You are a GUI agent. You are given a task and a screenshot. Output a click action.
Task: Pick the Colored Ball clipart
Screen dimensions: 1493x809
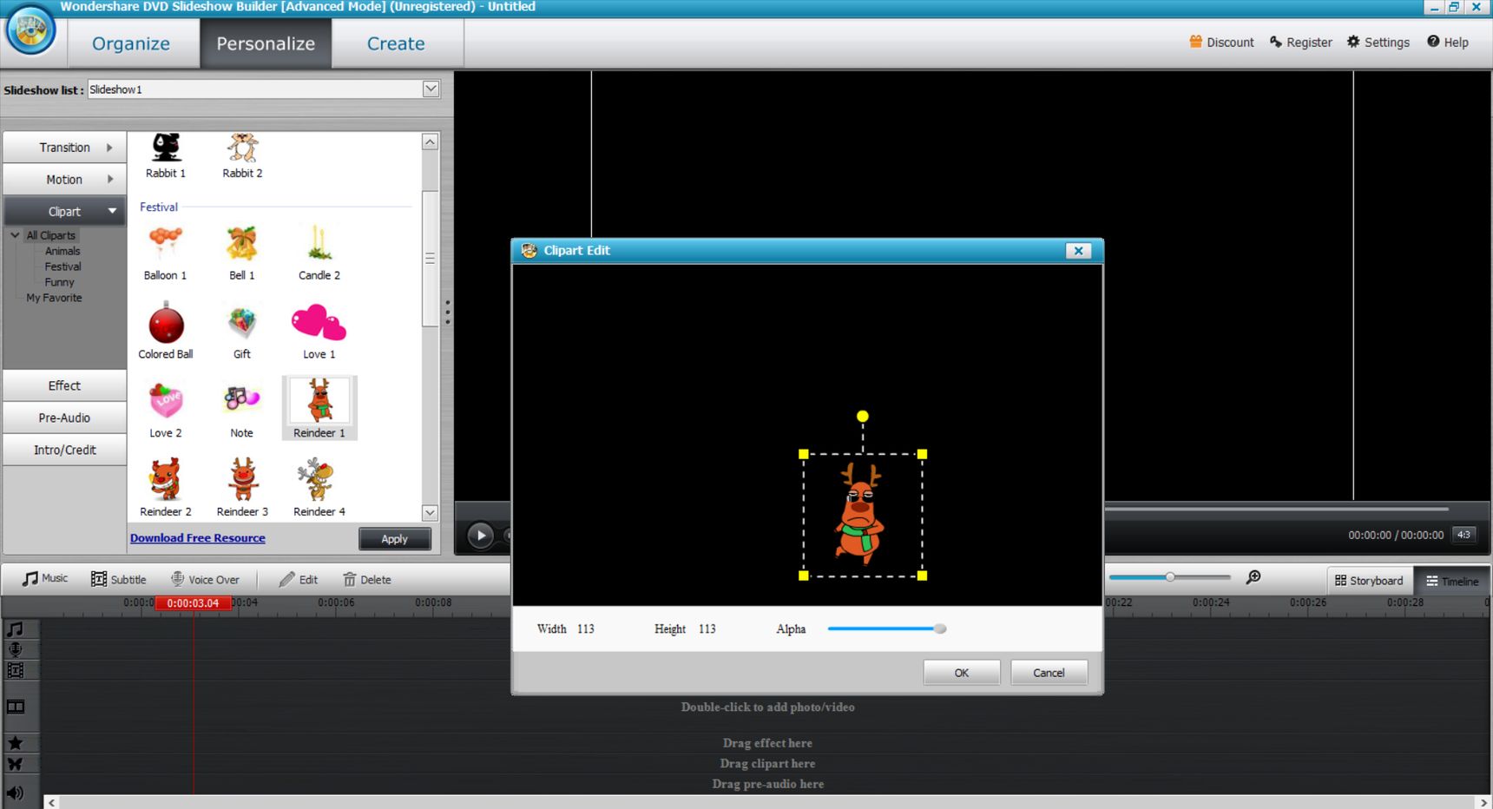coord(166,331)
